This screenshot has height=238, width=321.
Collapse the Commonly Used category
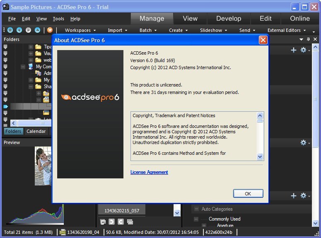coord(196,219)
